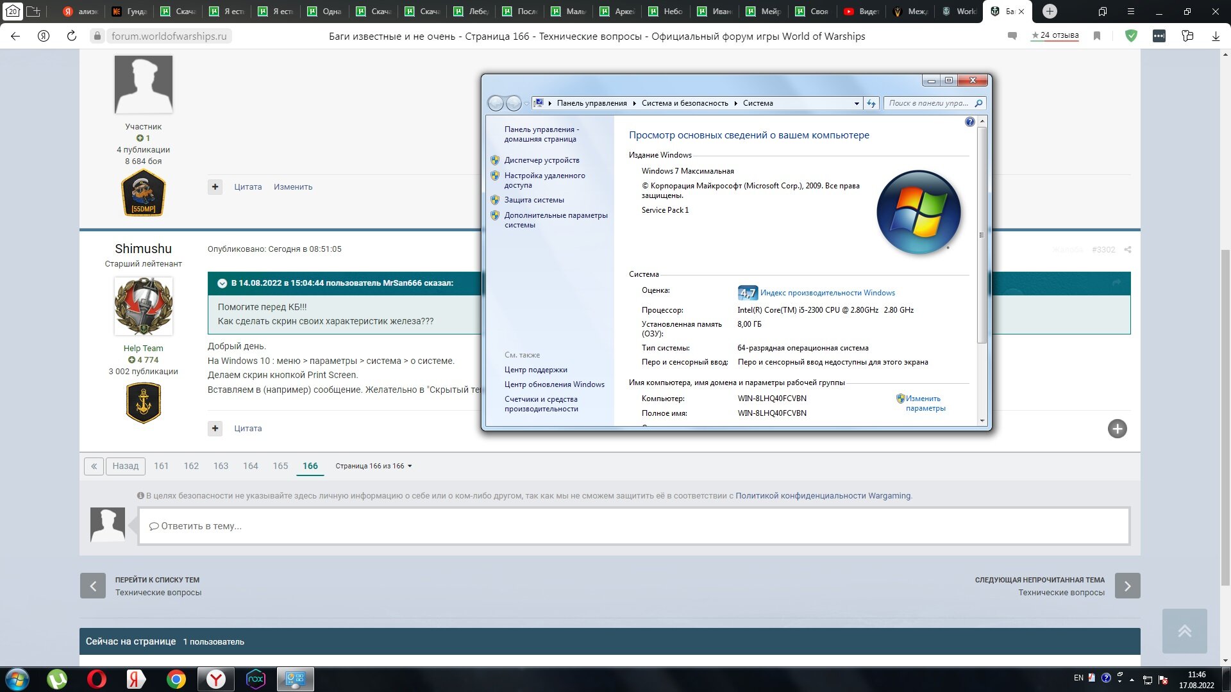Click the Изменить link to edit the post
Image resolution: width=1231 pixels, height=692 pixels.
point(293,187)
